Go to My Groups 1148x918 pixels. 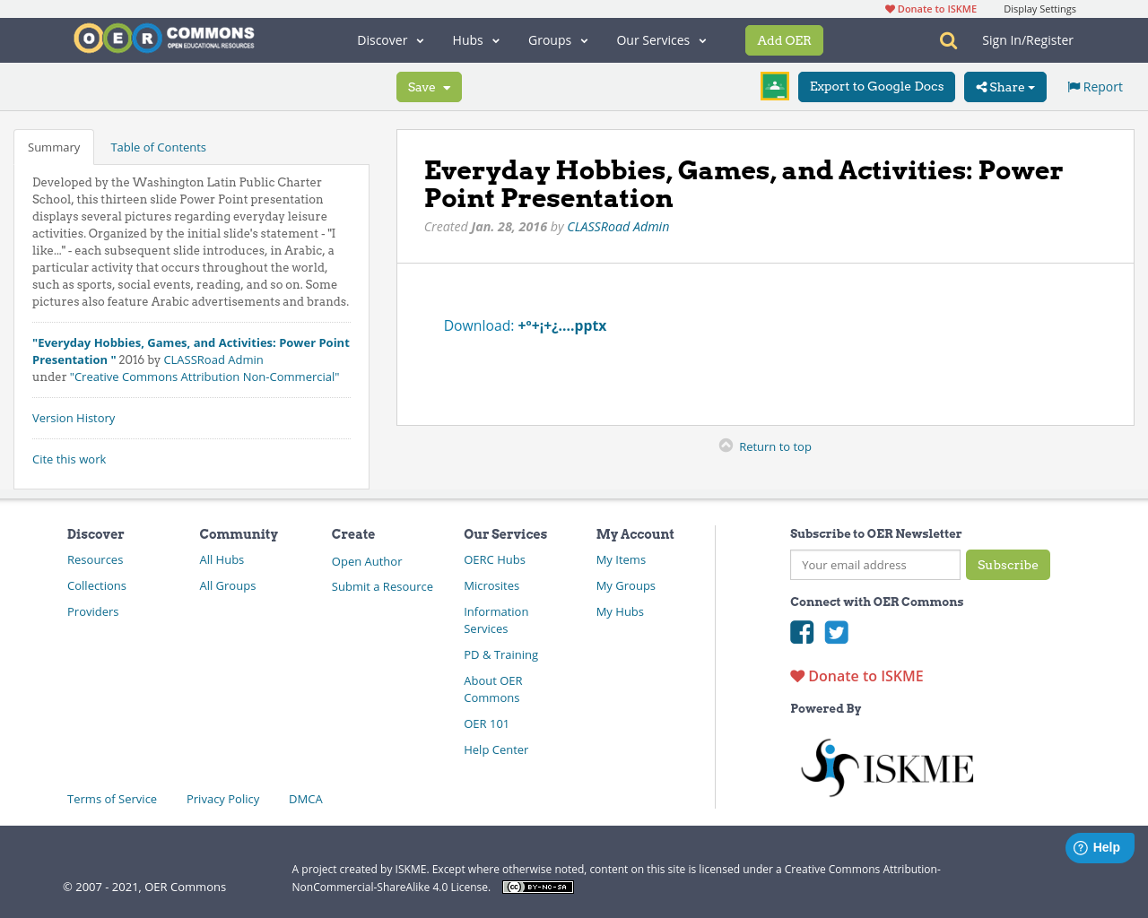point(626,585)
